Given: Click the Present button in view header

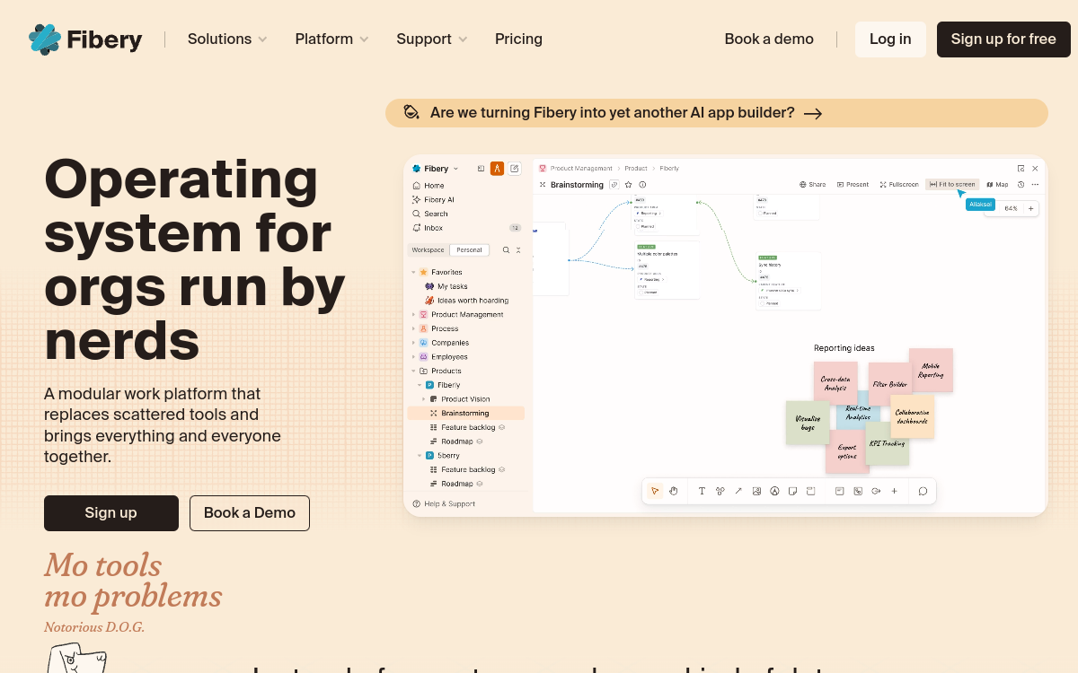Looking at the screenshot, I should pos(853,184).
